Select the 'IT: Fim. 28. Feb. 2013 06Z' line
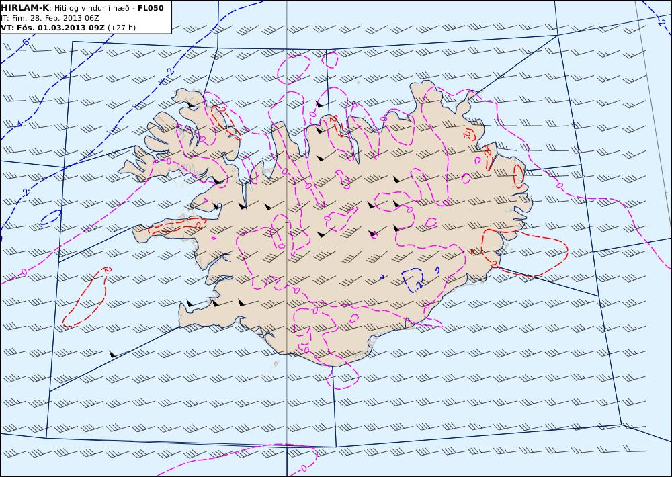 [x=50, y=18]
